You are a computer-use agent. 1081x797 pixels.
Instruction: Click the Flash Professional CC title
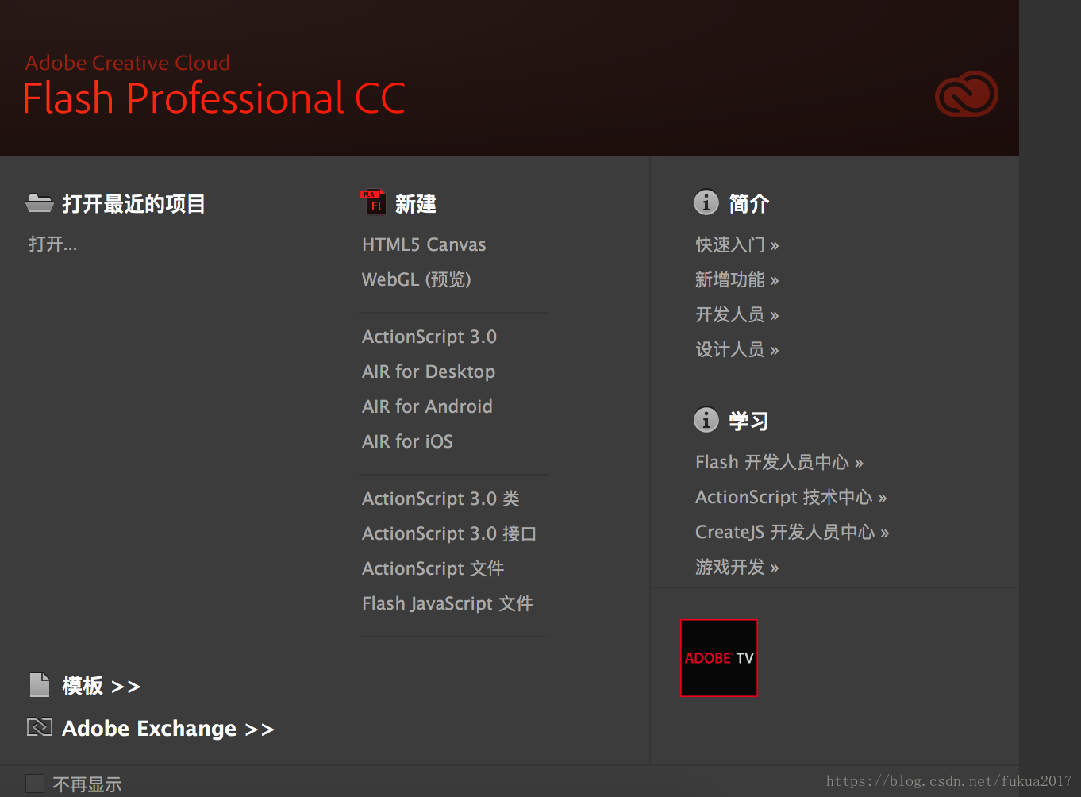point(214,98)
